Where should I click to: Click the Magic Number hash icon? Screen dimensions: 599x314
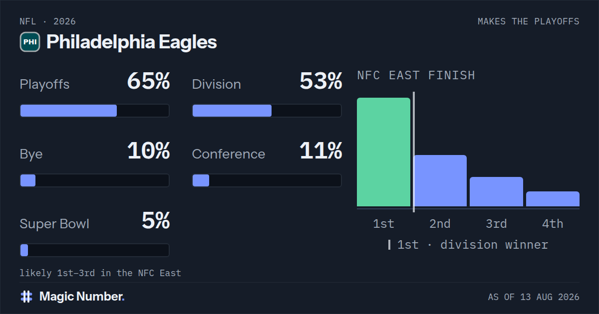click(26, 297)
